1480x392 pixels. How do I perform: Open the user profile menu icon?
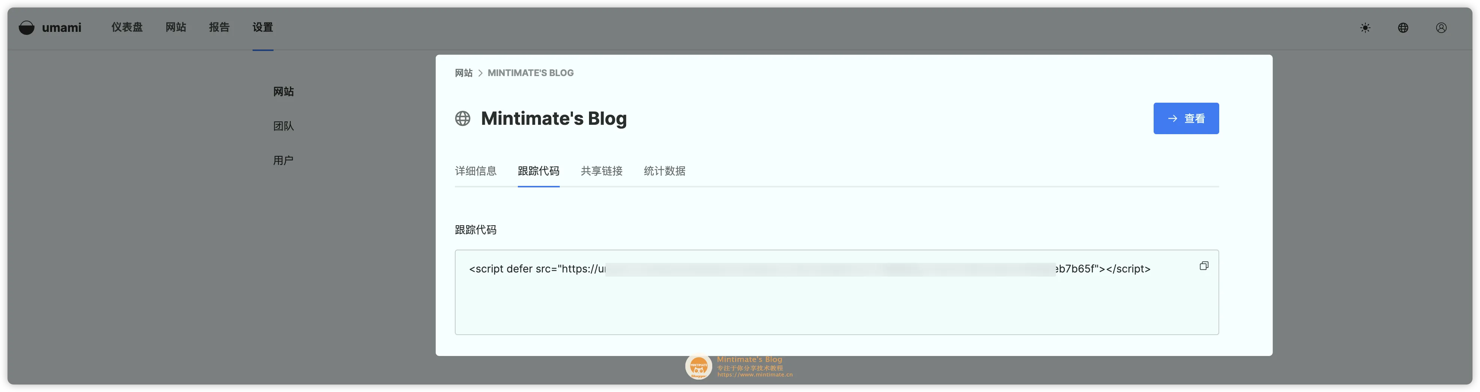coord(1441,28)
